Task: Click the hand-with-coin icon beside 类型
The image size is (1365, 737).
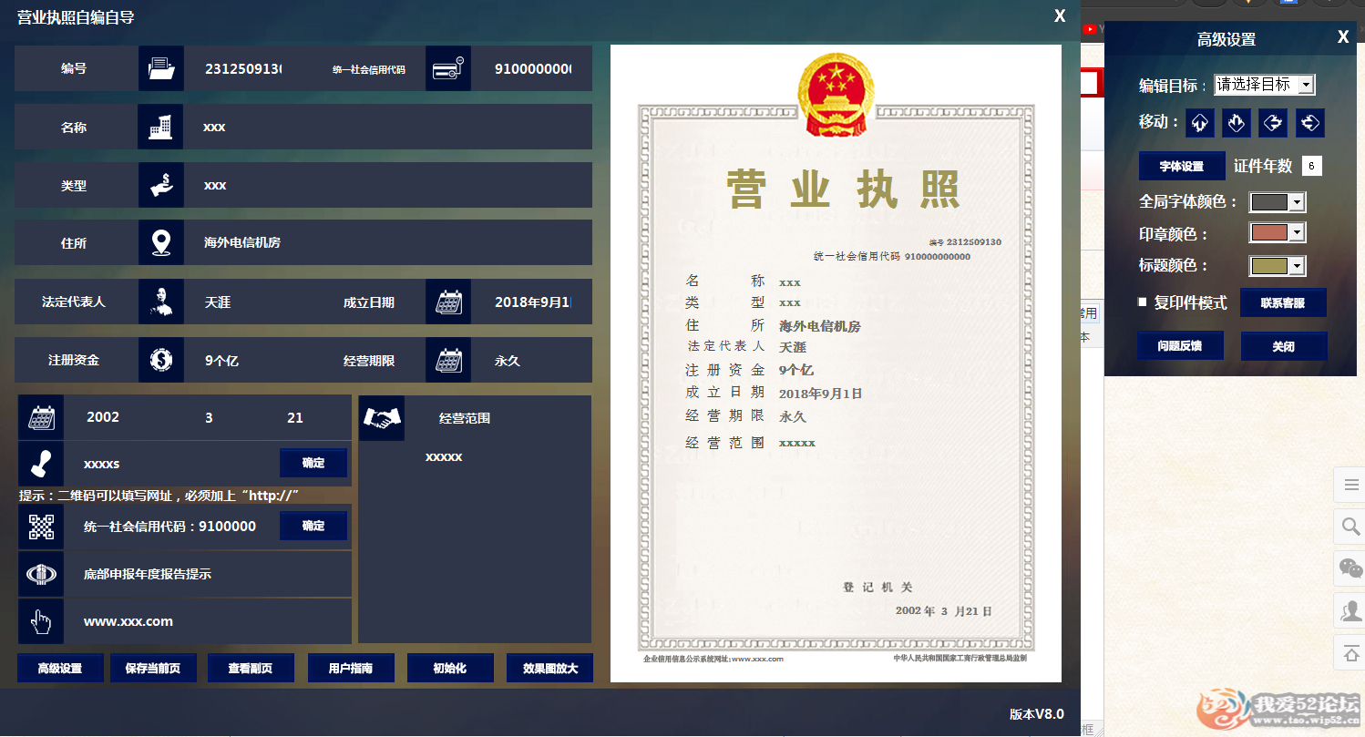Action: click(x=161, y=185)
